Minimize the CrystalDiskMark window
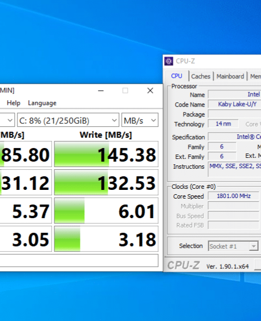The width and height of the screenshot is (261, 321). click(x=101, y=90)
